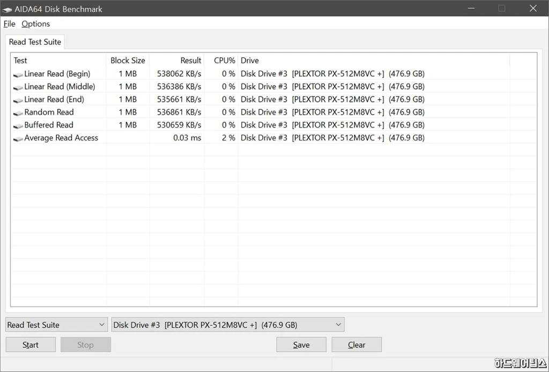Viewport: 549px width, 372px height.
Task: Click the 530659 KB/s result value
Action: [179, 125]
